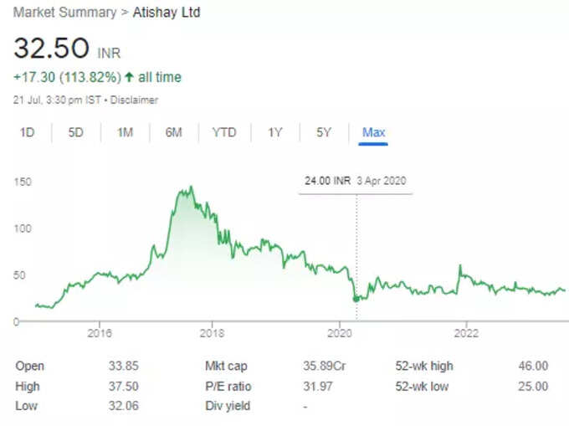Click the P/E ratio value 31.97
The height and width of the screenshot is (426, 569).
tap(317, 386)
